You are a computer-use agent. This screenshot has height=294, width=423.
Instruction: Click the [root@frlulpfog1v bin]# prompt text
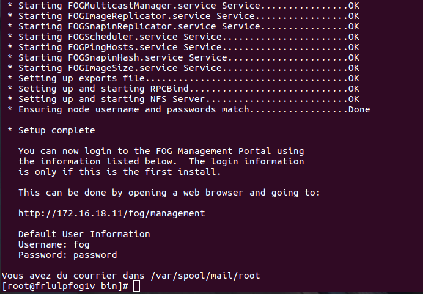65,286
